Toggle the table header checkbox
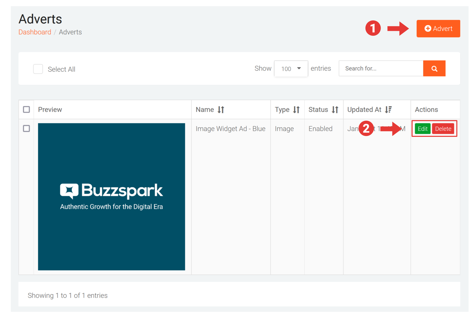This screenshot has height=318, width=476. click(x=26, y=110)
